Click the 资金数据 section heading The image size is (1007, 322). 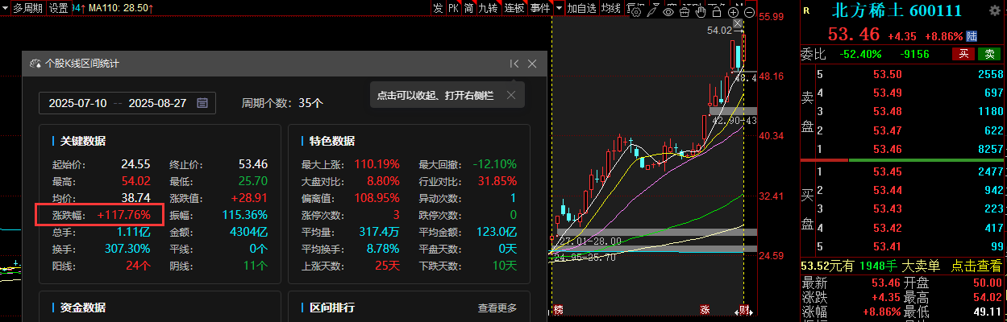pyautogui.click(x=82, y=308)
